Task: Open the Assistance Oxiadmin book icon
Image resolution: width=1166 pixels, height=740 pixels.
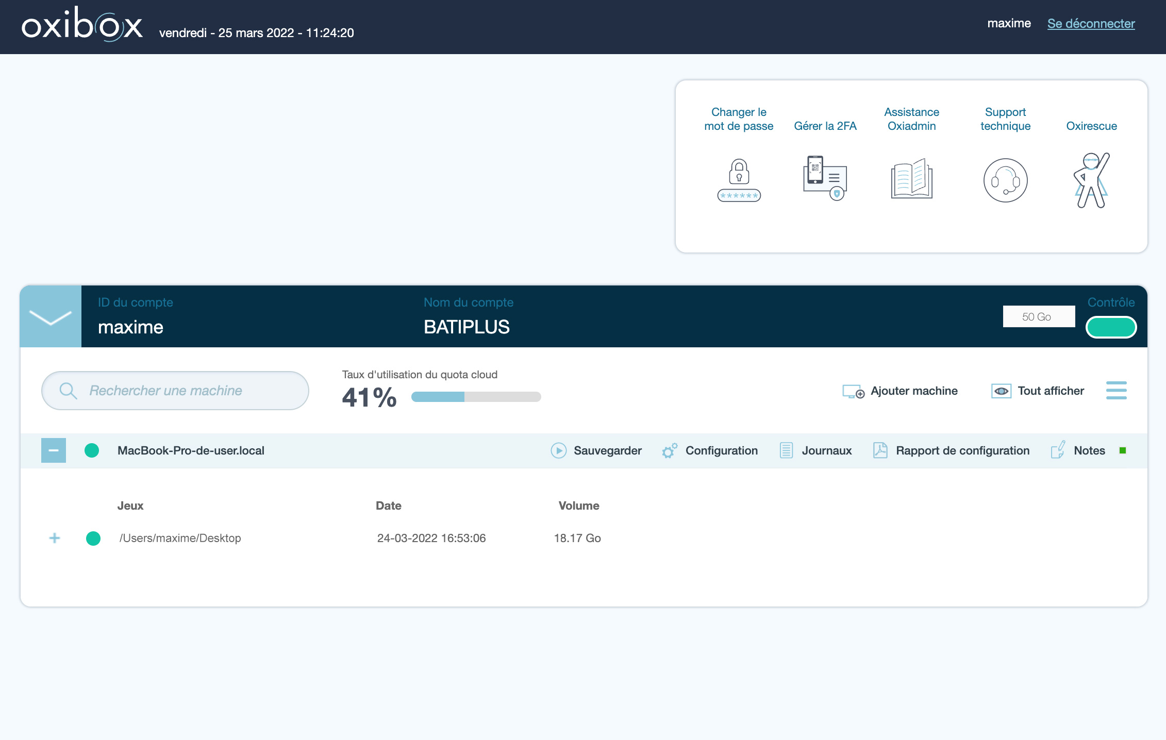Action: 911,179
